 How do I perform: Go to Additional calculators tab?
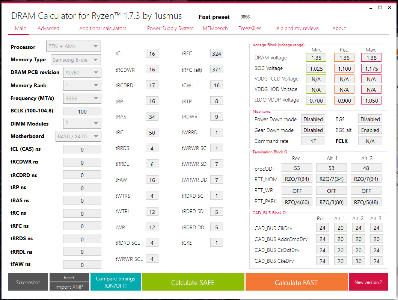pos(103,28)
